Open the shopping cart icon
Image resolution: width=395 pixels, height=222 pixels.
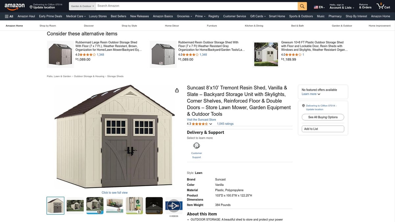[383, 6]
